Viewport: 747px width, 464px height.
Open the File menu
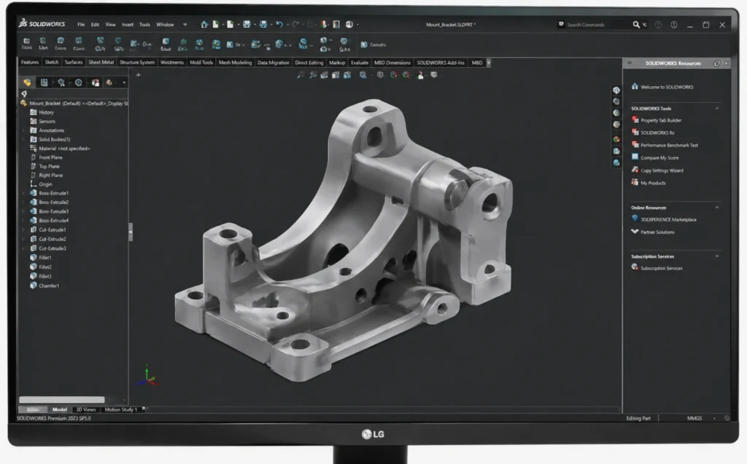(81, 24)
